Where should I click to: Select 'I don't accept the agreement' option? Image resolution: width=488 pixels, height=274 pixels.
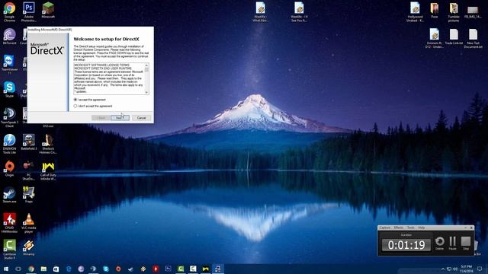pyautogui.click(x=75, y=106)
